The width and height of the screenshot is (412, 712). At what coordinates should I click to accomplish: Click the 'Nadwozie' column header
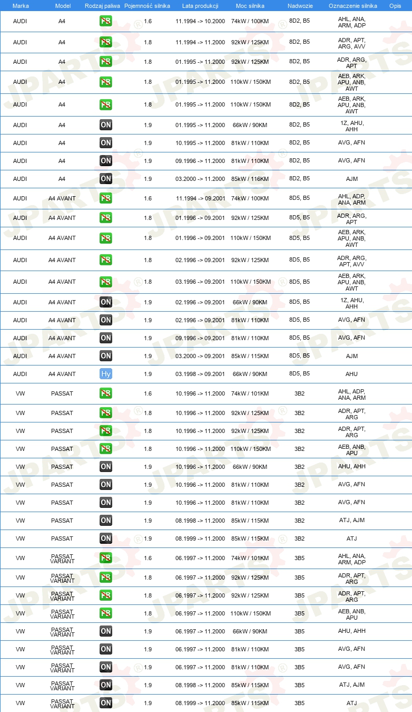coord(299,6)
